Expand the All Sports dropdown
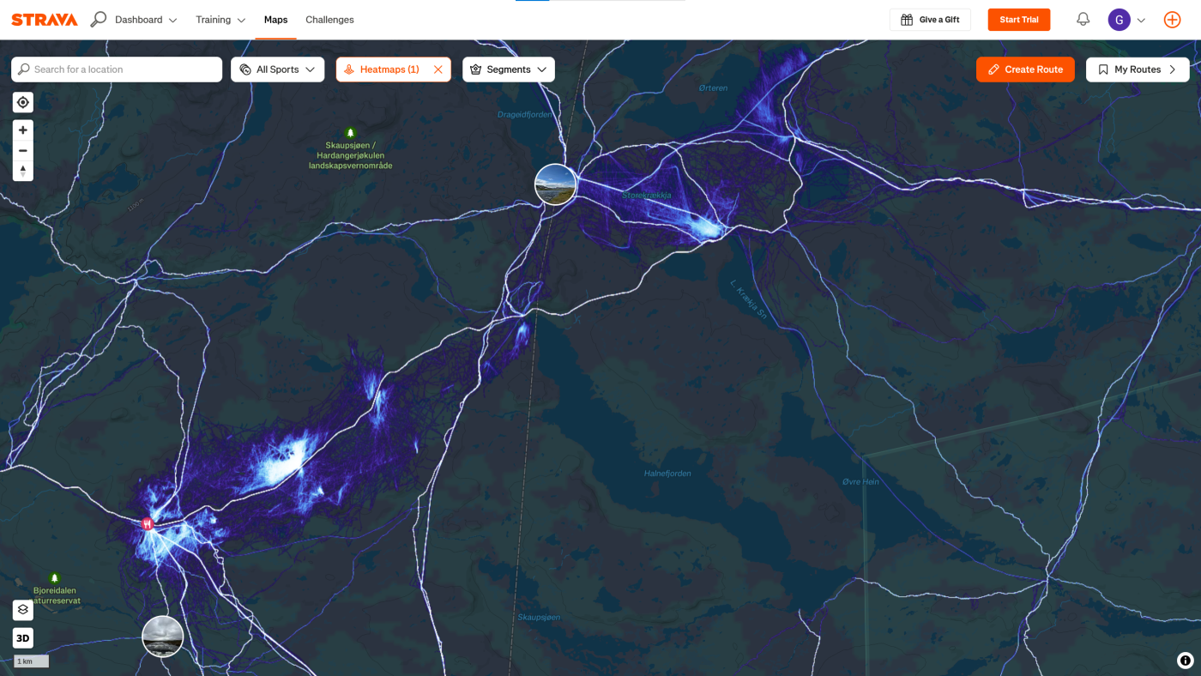 (x=277, y=69)
